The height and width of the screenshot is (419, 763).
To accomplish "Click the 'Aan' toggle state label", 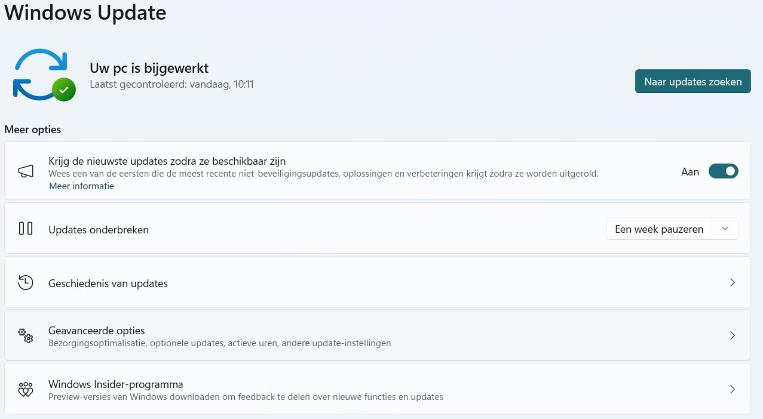I will (x=690, y=172).
